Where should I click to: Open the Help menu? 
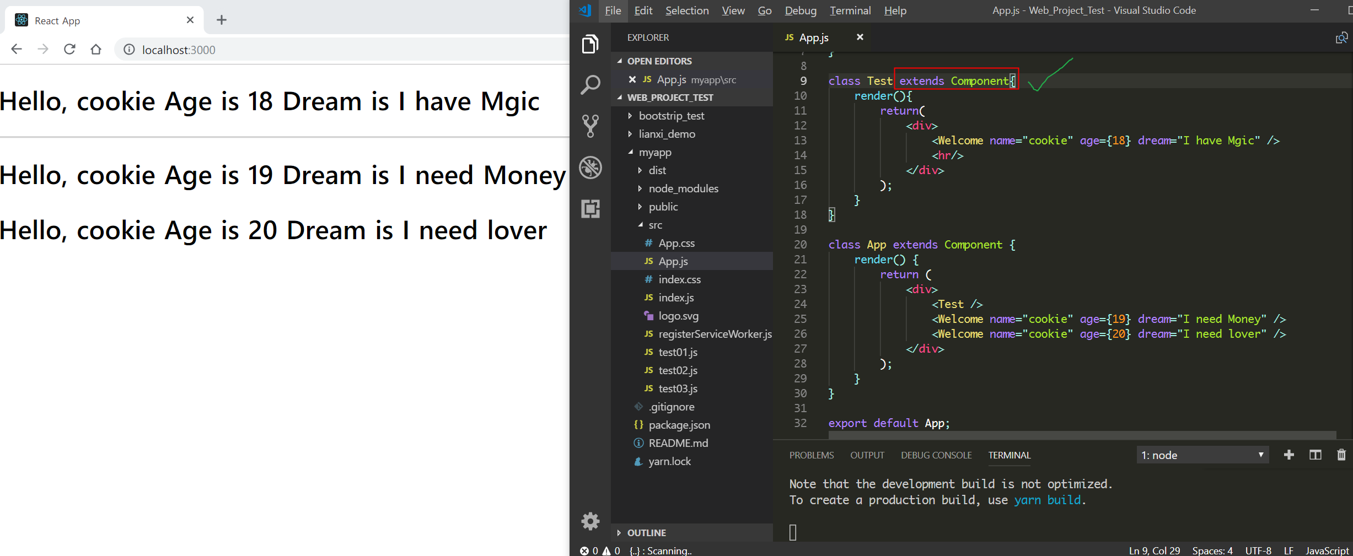[895, 10]
